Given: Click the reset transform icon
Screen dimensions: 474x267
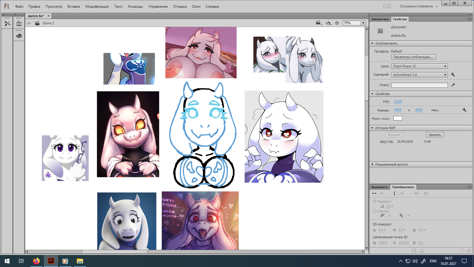Looking at the screenshot, I should [x=426, y=193].
